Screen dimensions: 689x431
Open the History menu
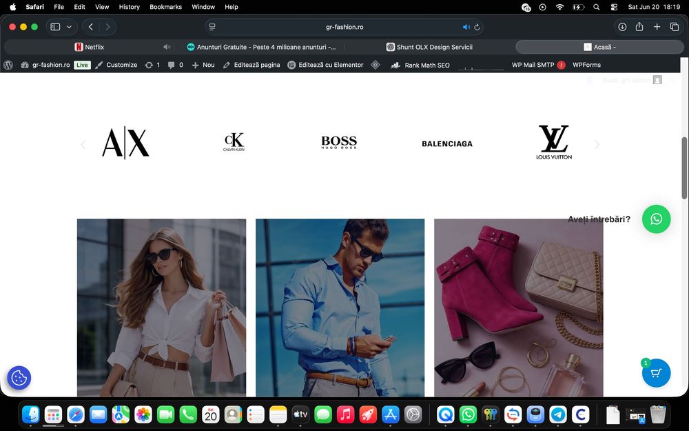tap(130, 7)
